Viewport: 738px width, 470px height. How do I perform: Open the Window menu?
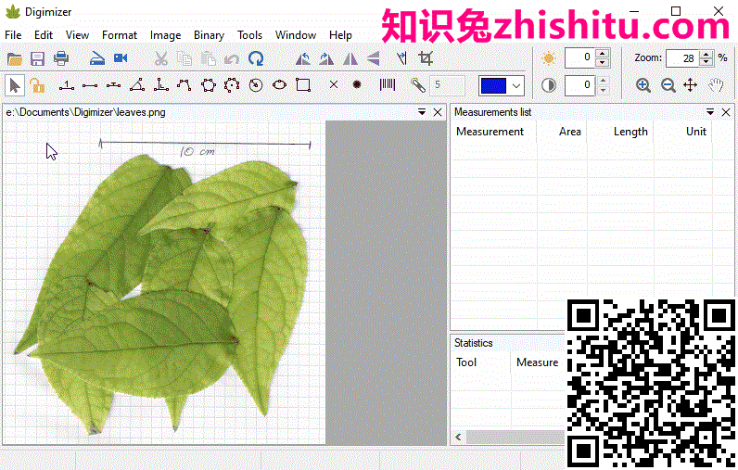click(296, 35)
